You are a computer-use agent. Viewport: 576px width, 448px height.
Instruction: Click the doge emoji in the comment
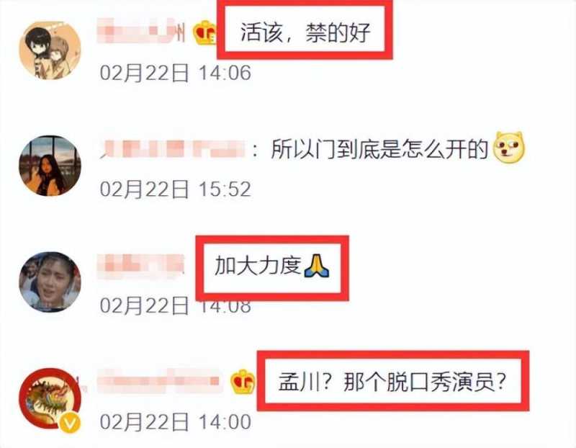(509, 147)
